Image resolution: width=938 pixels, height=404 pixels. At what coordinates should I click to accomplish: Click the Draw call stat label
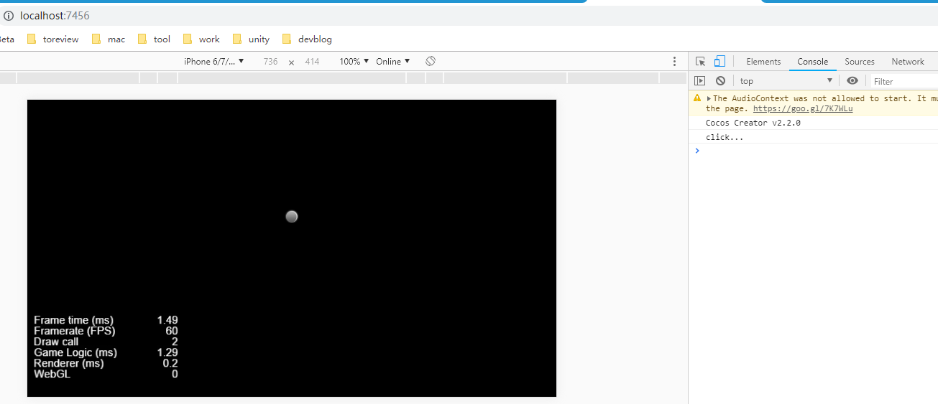click(56, 342)
